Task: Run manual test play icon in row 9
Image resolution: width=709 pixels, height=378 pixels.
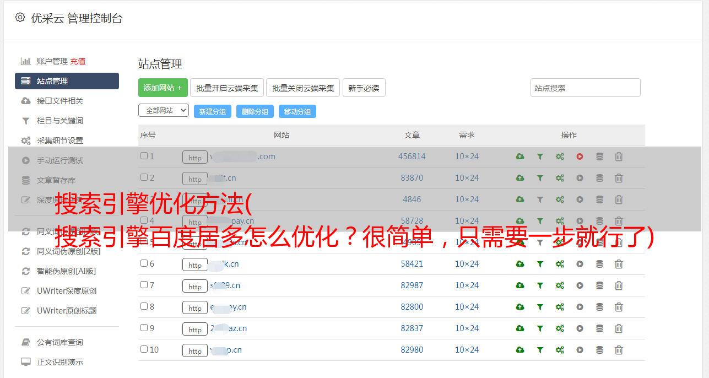Action: [580, 328]
